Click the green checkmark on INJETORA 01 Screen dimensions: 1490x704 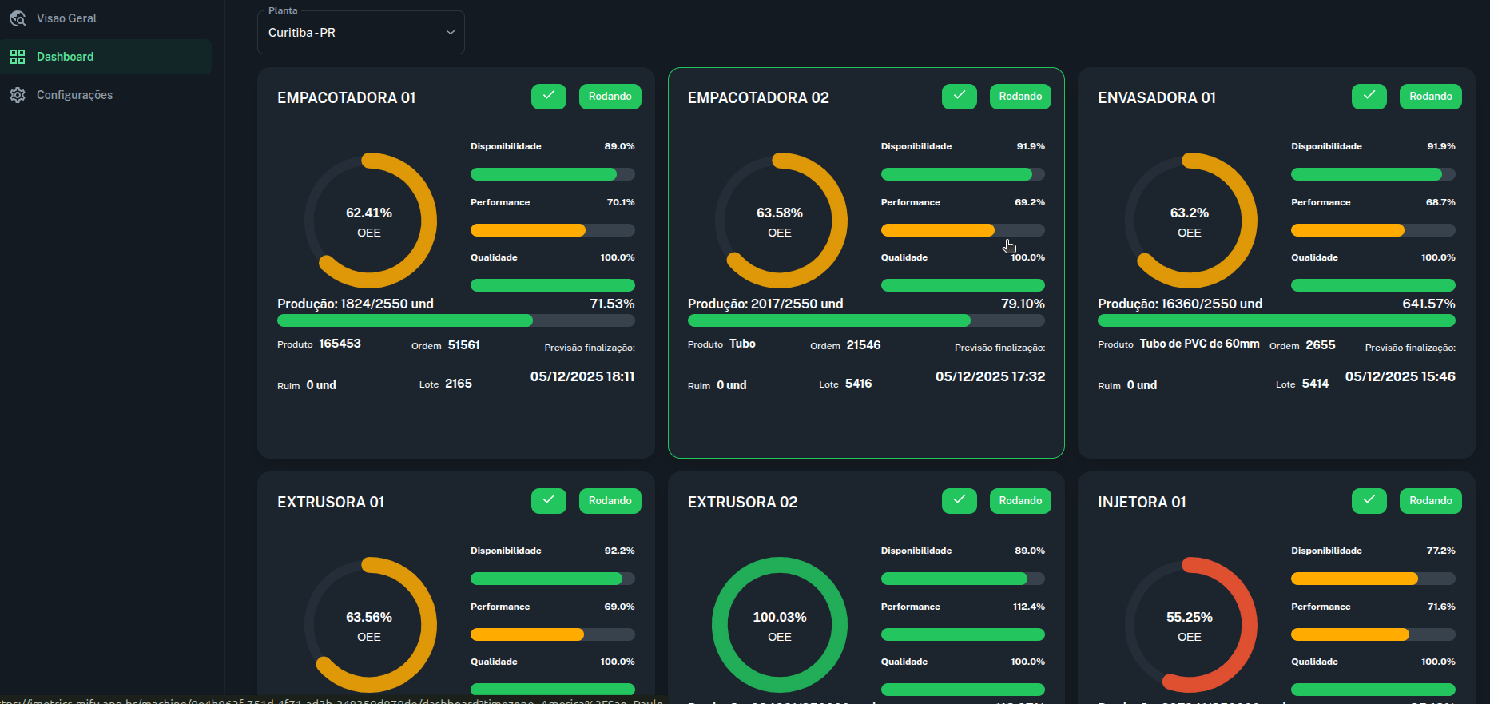click(x=1369, y=501)
